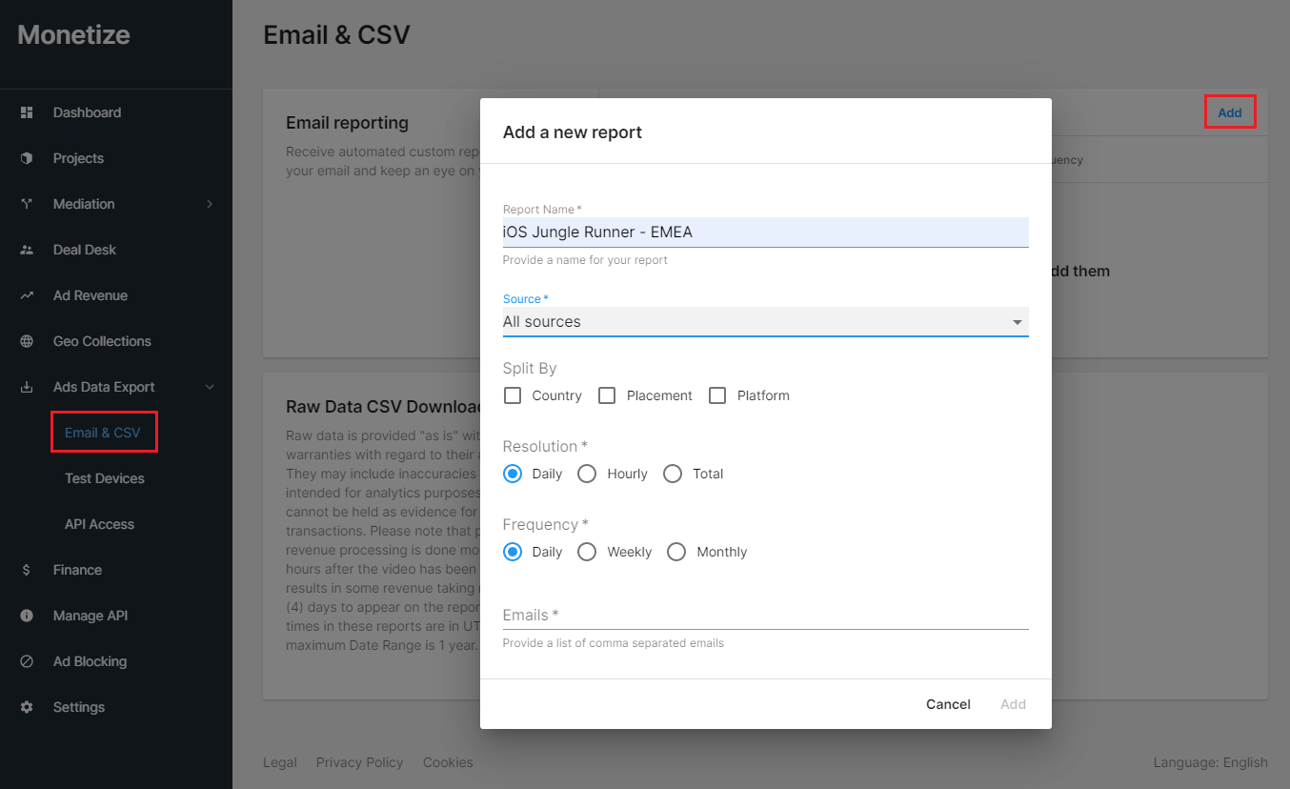
Task: Go to API Access menu item
Action: pyautogui.click(x=99, y=524)
